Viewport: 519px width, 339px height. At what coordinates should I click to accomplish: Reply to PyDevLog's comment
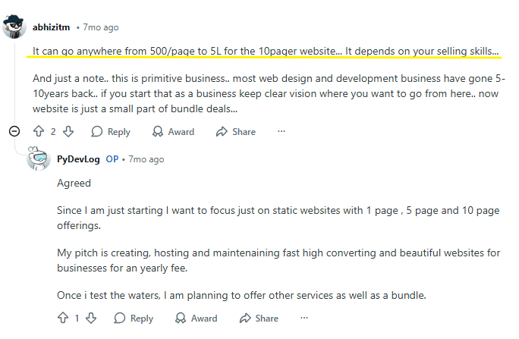pos(134,319)
